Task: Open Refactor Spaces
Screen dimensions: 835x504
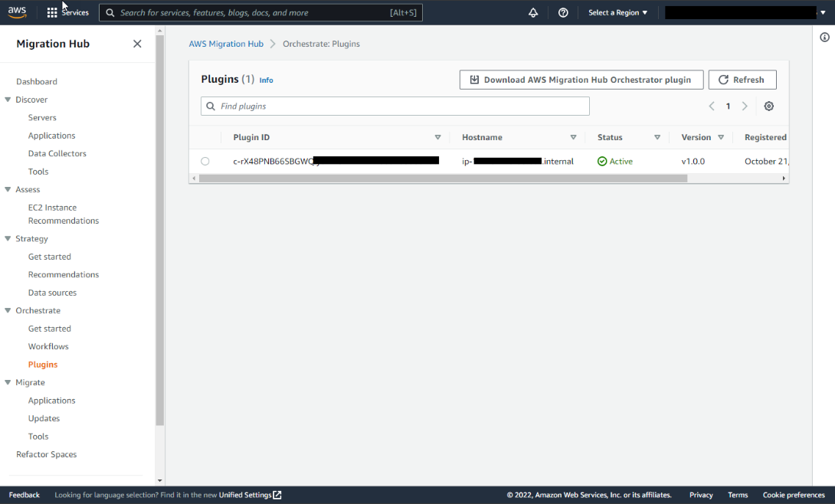Action: 46,454
